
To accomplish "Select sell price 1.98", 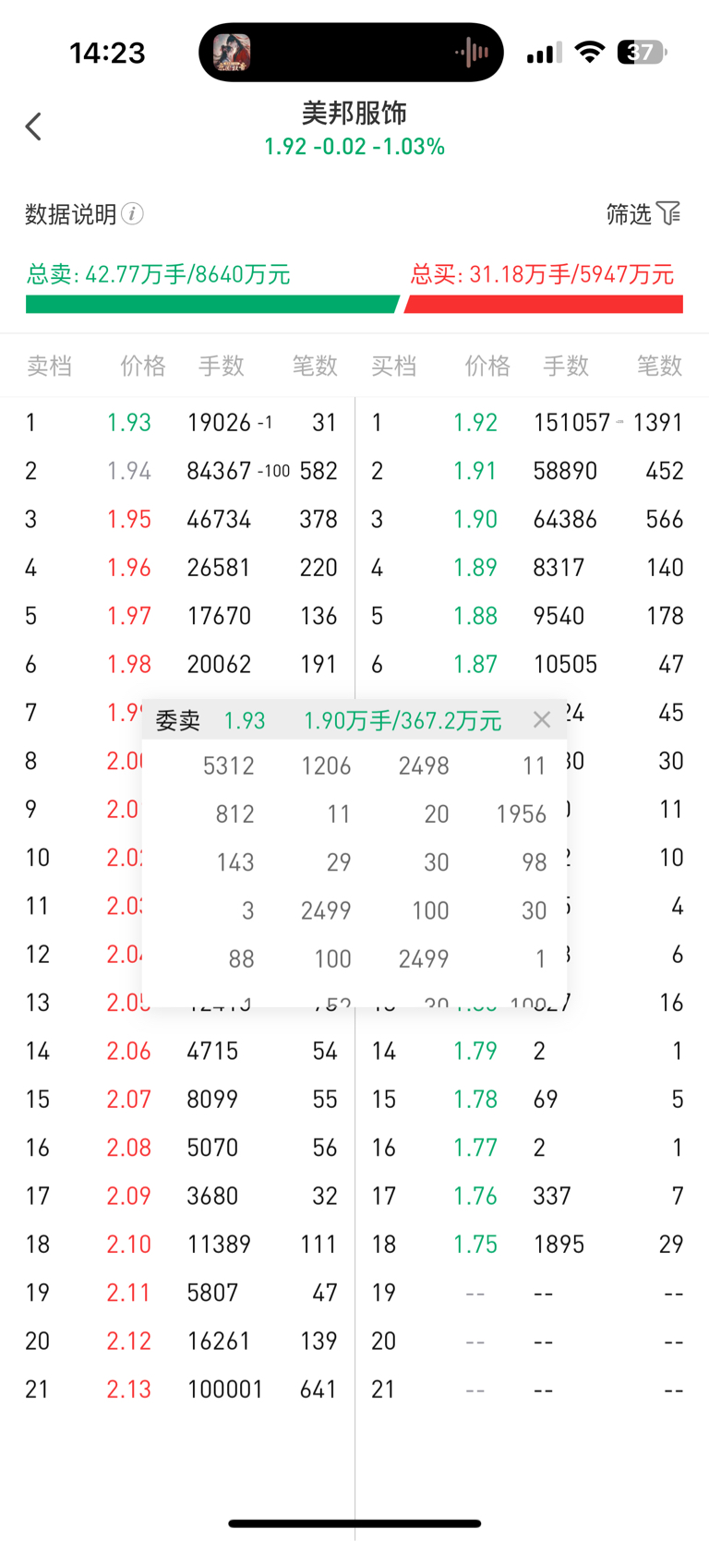I will (129, 664).
